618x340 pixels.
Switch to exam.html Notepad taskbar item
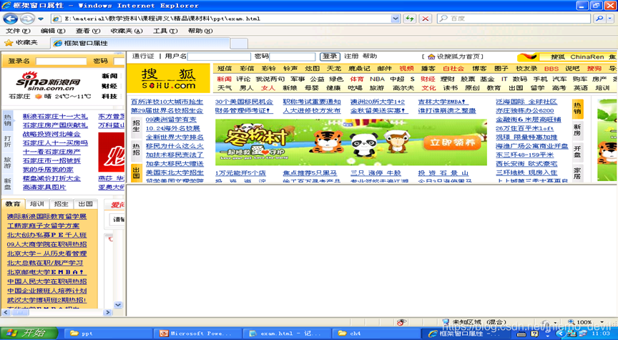pos(285,334)
